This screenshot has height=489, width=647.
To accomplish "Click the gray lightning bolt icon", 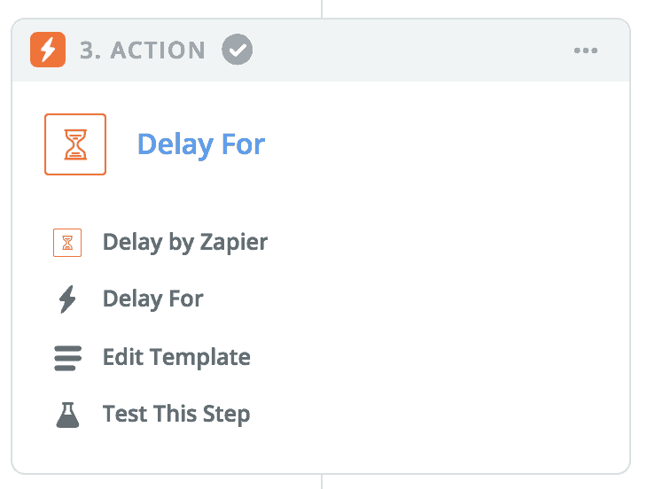I will pos(67,299).
